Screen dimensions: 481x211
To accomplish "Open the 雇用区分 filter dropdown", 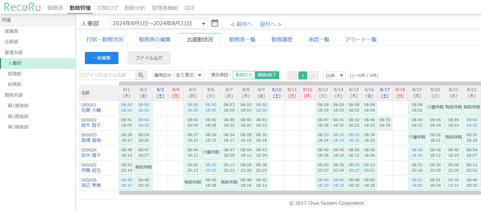I will coord(178,75).
